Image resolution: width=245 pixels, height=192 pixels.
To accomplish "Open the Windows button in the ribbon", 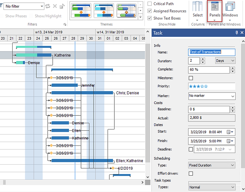I will tap(230, 11).
